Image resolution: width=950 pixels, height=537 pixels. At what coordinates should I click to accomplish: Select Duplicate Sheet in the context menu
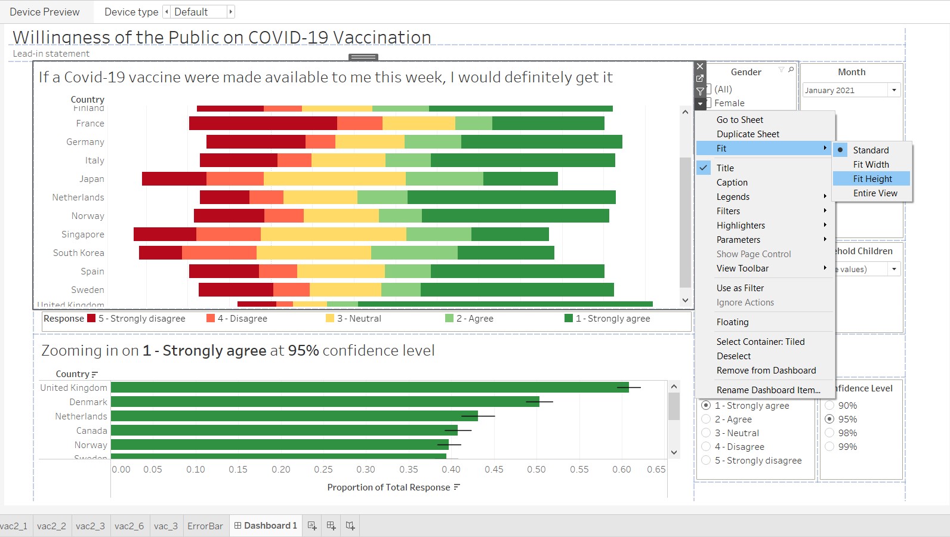[x=748, y=134]
